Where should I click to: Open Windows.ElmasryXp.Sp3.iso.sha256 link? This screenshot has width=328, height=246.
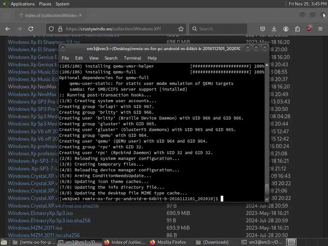[x=49, y=220]
